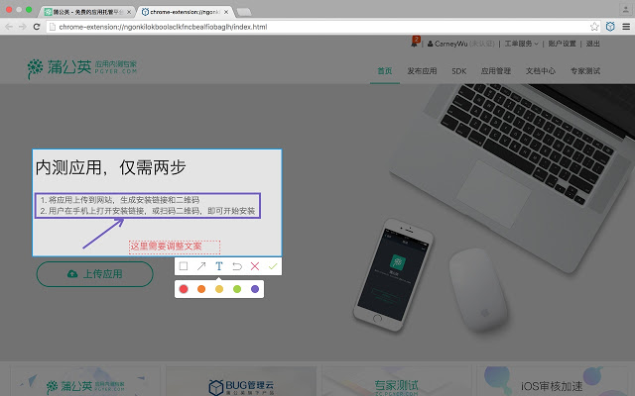
Task: Pick the green color swatch
Action: 237,289
